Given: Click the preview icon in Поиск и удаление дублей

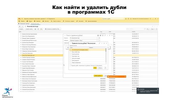Looking at the screenshot, I should pos(103,35).
